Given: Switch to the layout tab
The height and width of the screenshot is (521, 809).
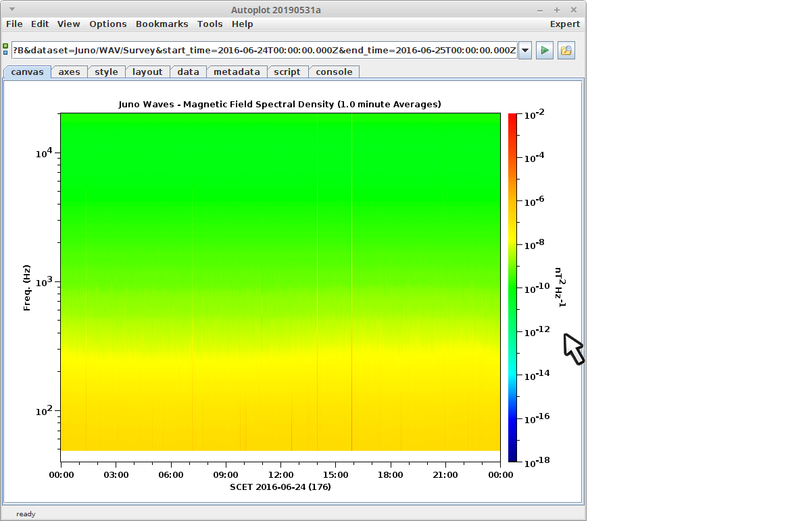Looking at the screenshot, I should click(147, 72).
